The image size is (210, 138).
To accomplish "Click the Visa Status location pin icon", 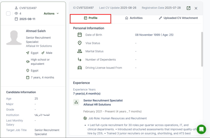I will 80,43.
